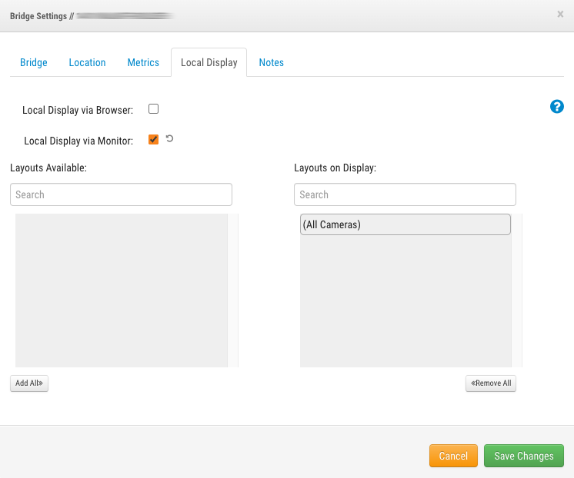The width and height of the screenshot is (574, 478).
Task: Close the Bridge Settings dialog
Action: [560, 15]
